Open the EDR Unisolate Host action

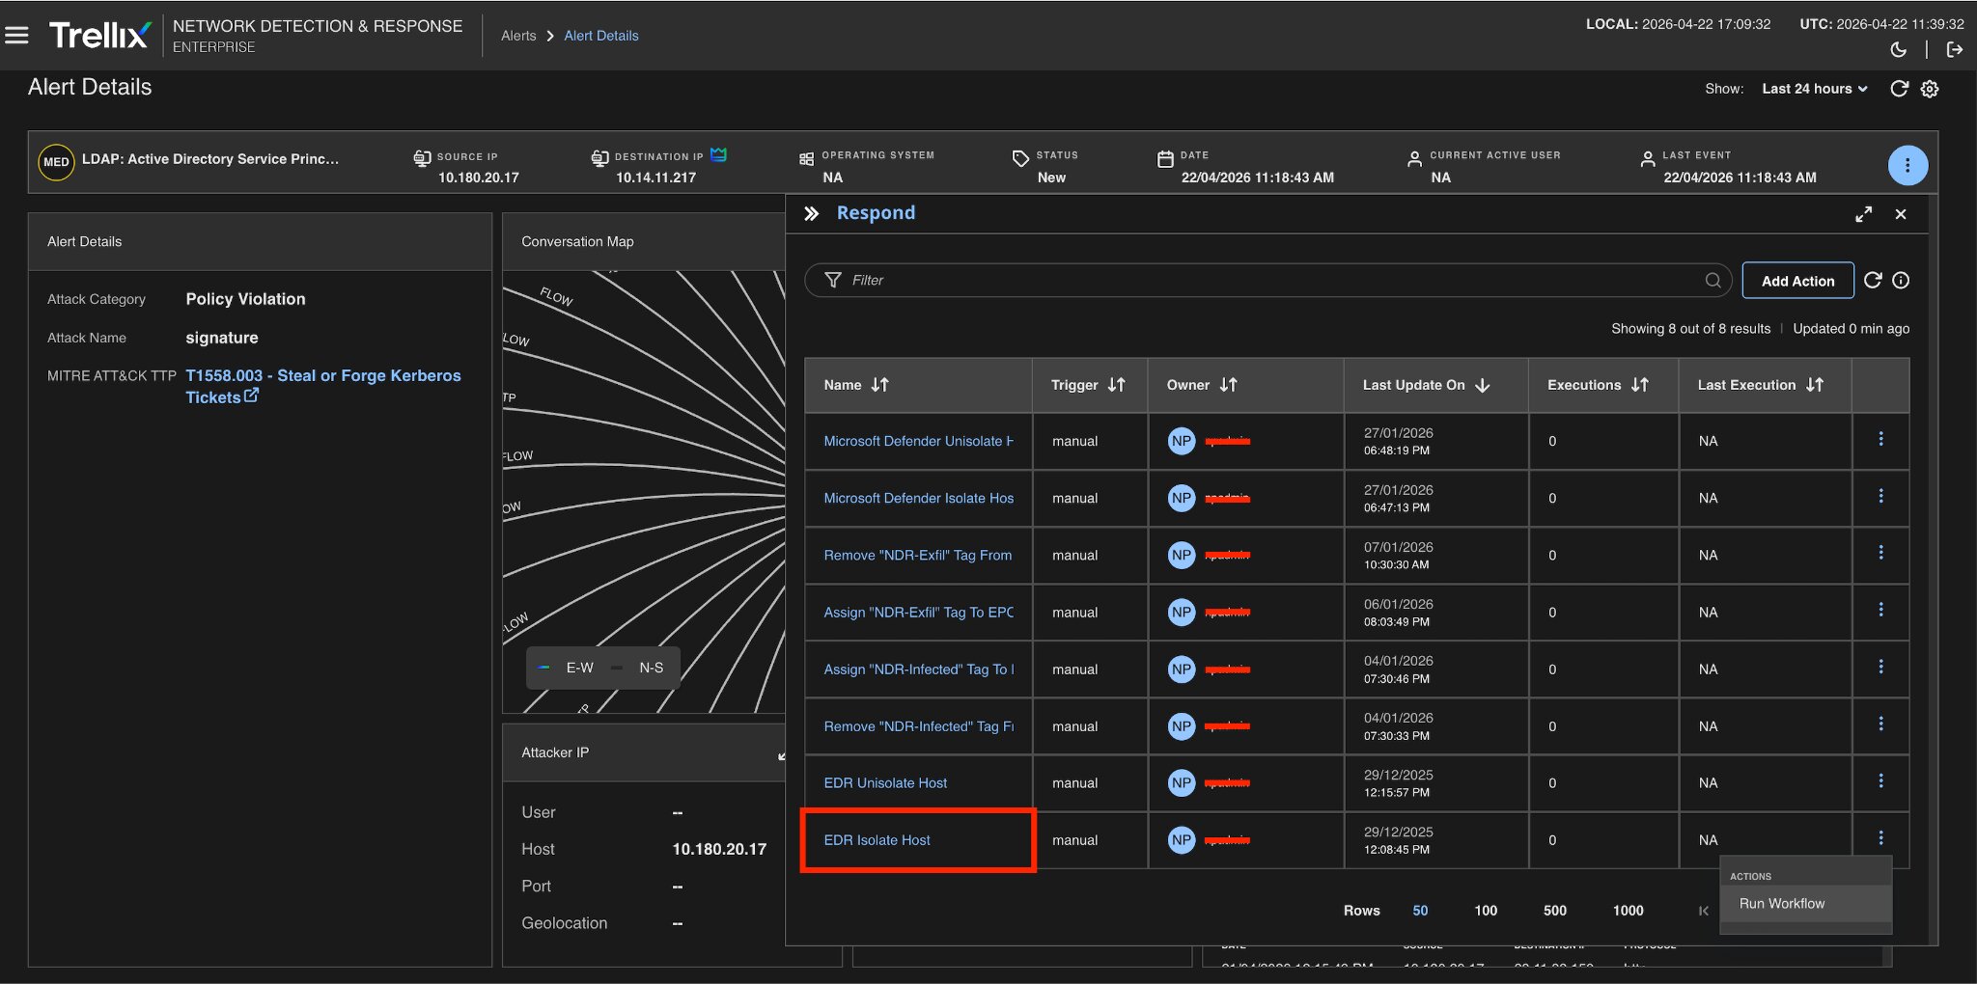click(x=885, y=782)
